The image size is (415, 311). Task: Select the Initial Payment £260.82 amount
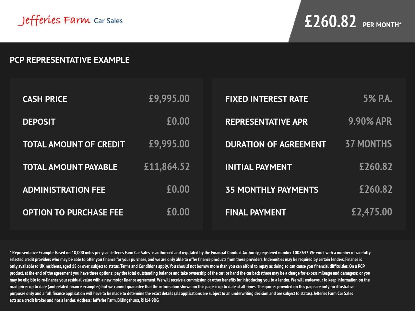point(376,167)
